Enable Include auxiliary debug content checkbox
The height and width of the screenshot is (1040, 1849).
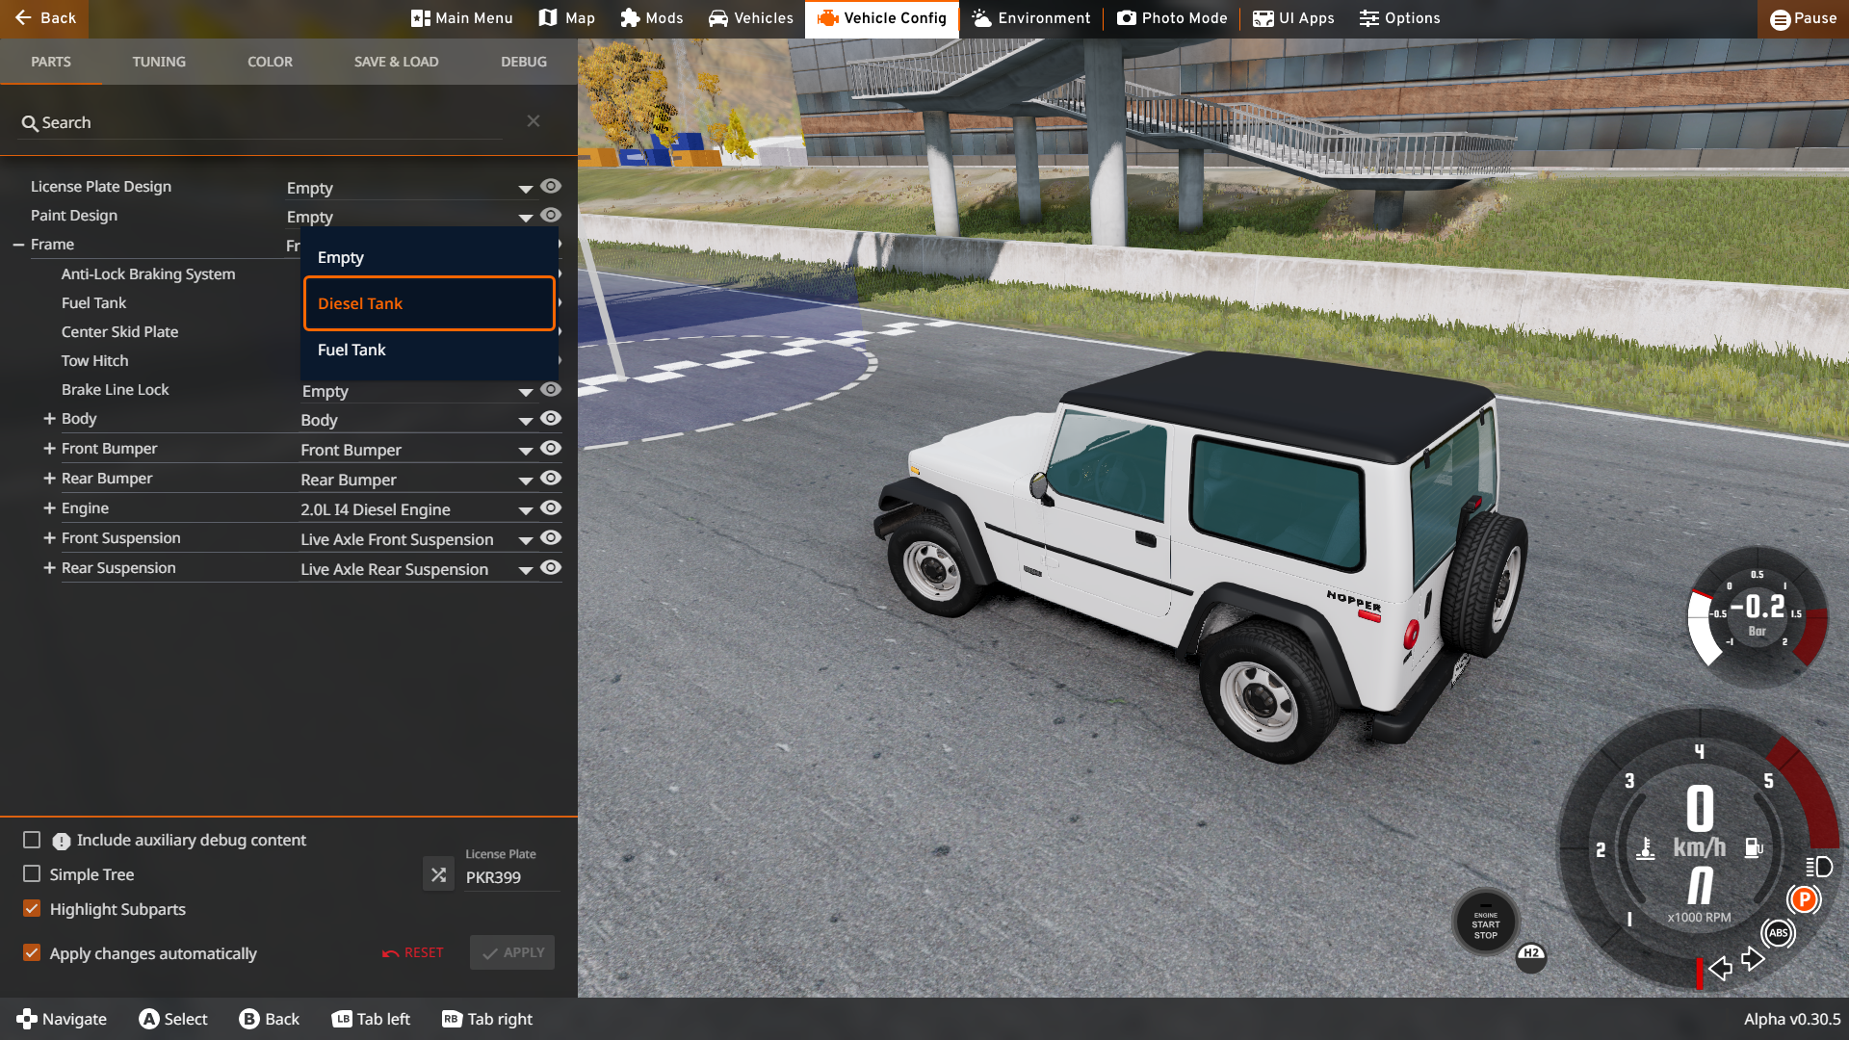pos(32,840)
